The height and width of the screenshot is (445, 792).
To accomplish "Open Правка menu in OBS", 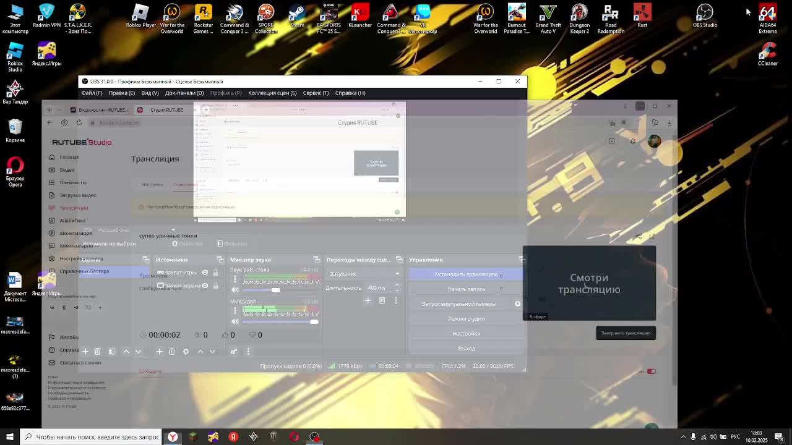I will 121,93.
